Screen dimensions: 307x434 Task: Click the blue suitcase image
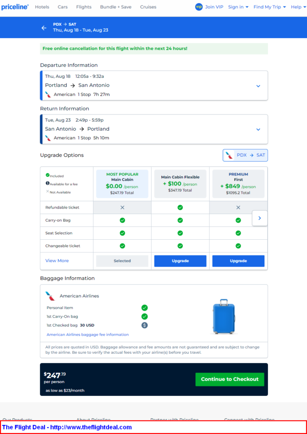[224, 316]
